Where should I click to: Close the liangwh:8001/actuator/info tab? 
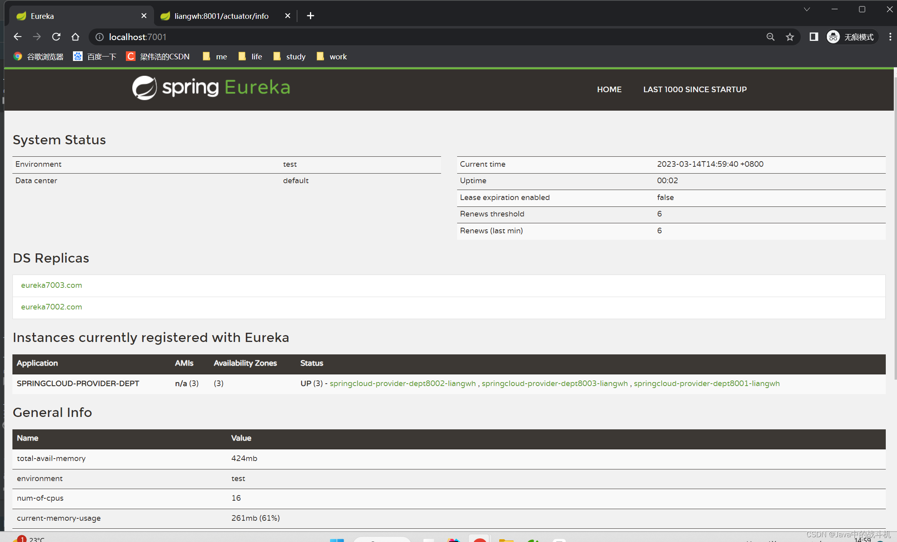pos(288,16)
